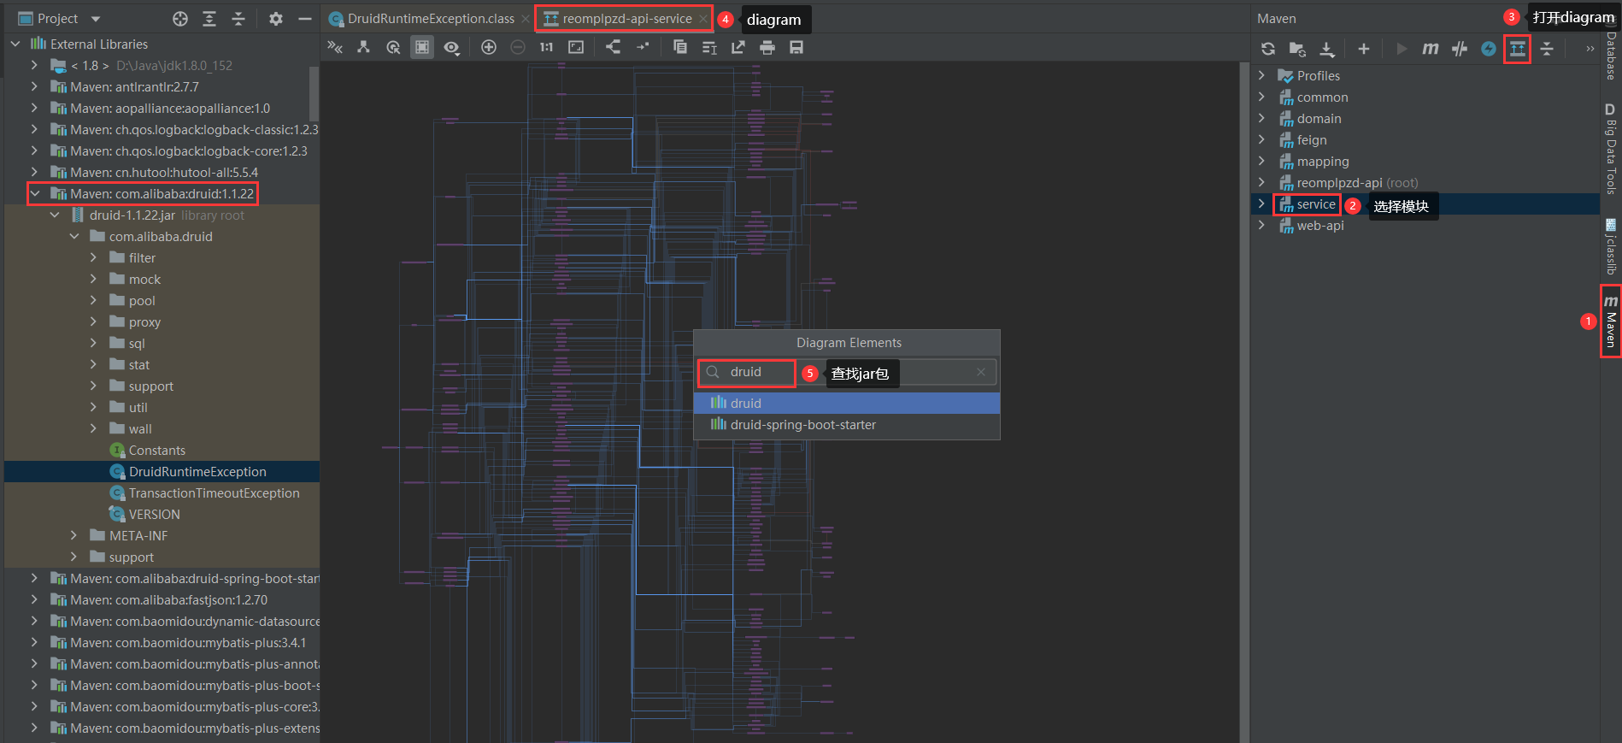Toggle Offline Mode in Maven toolbar
This screenshot has height=743, width=1622.
pyautogui.click(x=1460, y=49)
